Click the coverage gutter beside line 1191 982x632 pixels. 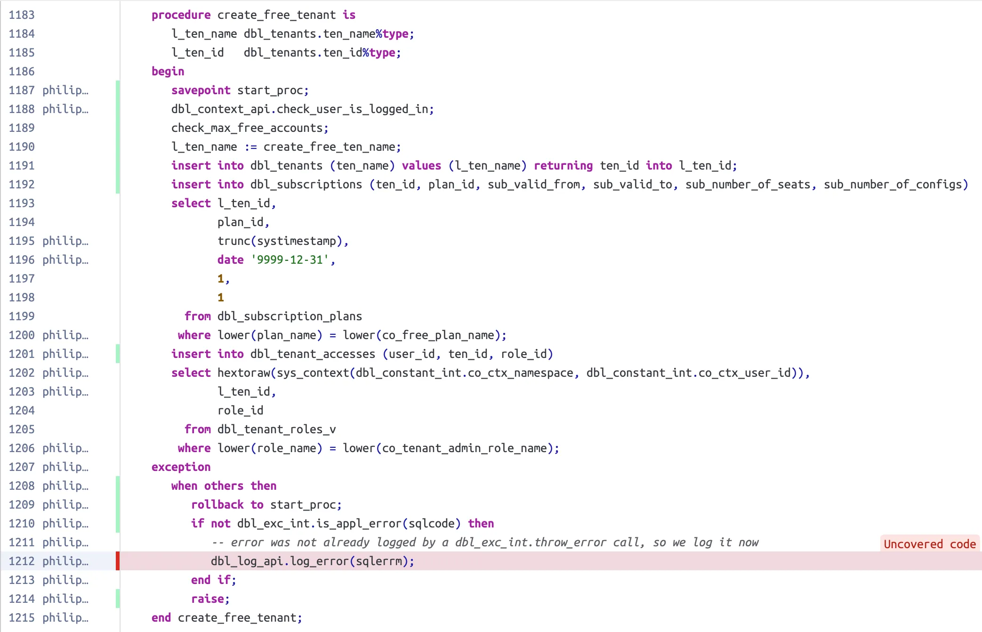117,165
